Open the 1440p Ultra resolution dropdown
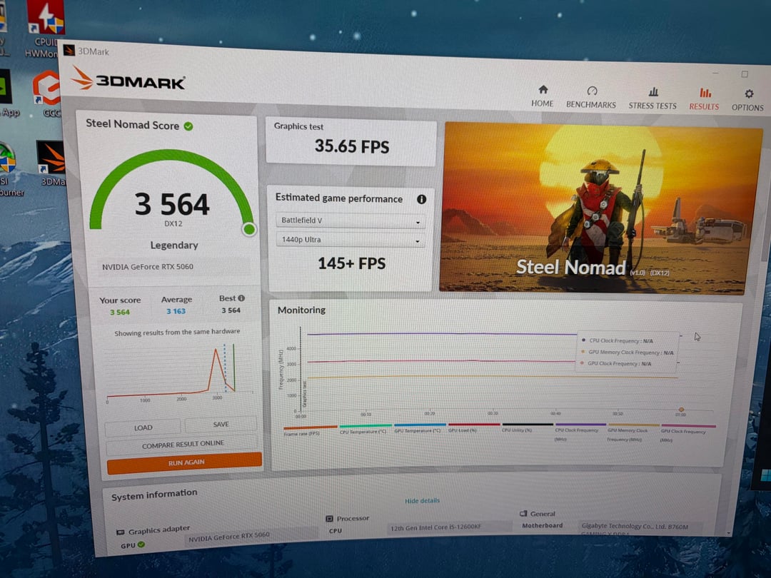 [x=350, y=240]
